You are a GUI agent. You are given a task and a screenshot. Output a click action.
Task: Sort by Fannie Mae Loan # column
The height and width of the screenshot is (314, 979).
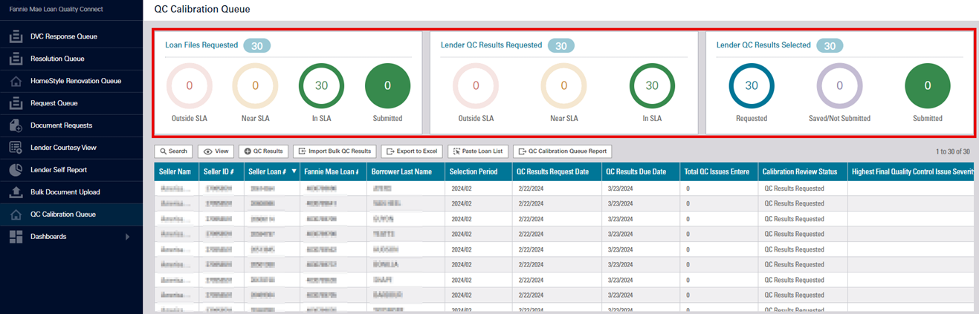pos(332,171)
